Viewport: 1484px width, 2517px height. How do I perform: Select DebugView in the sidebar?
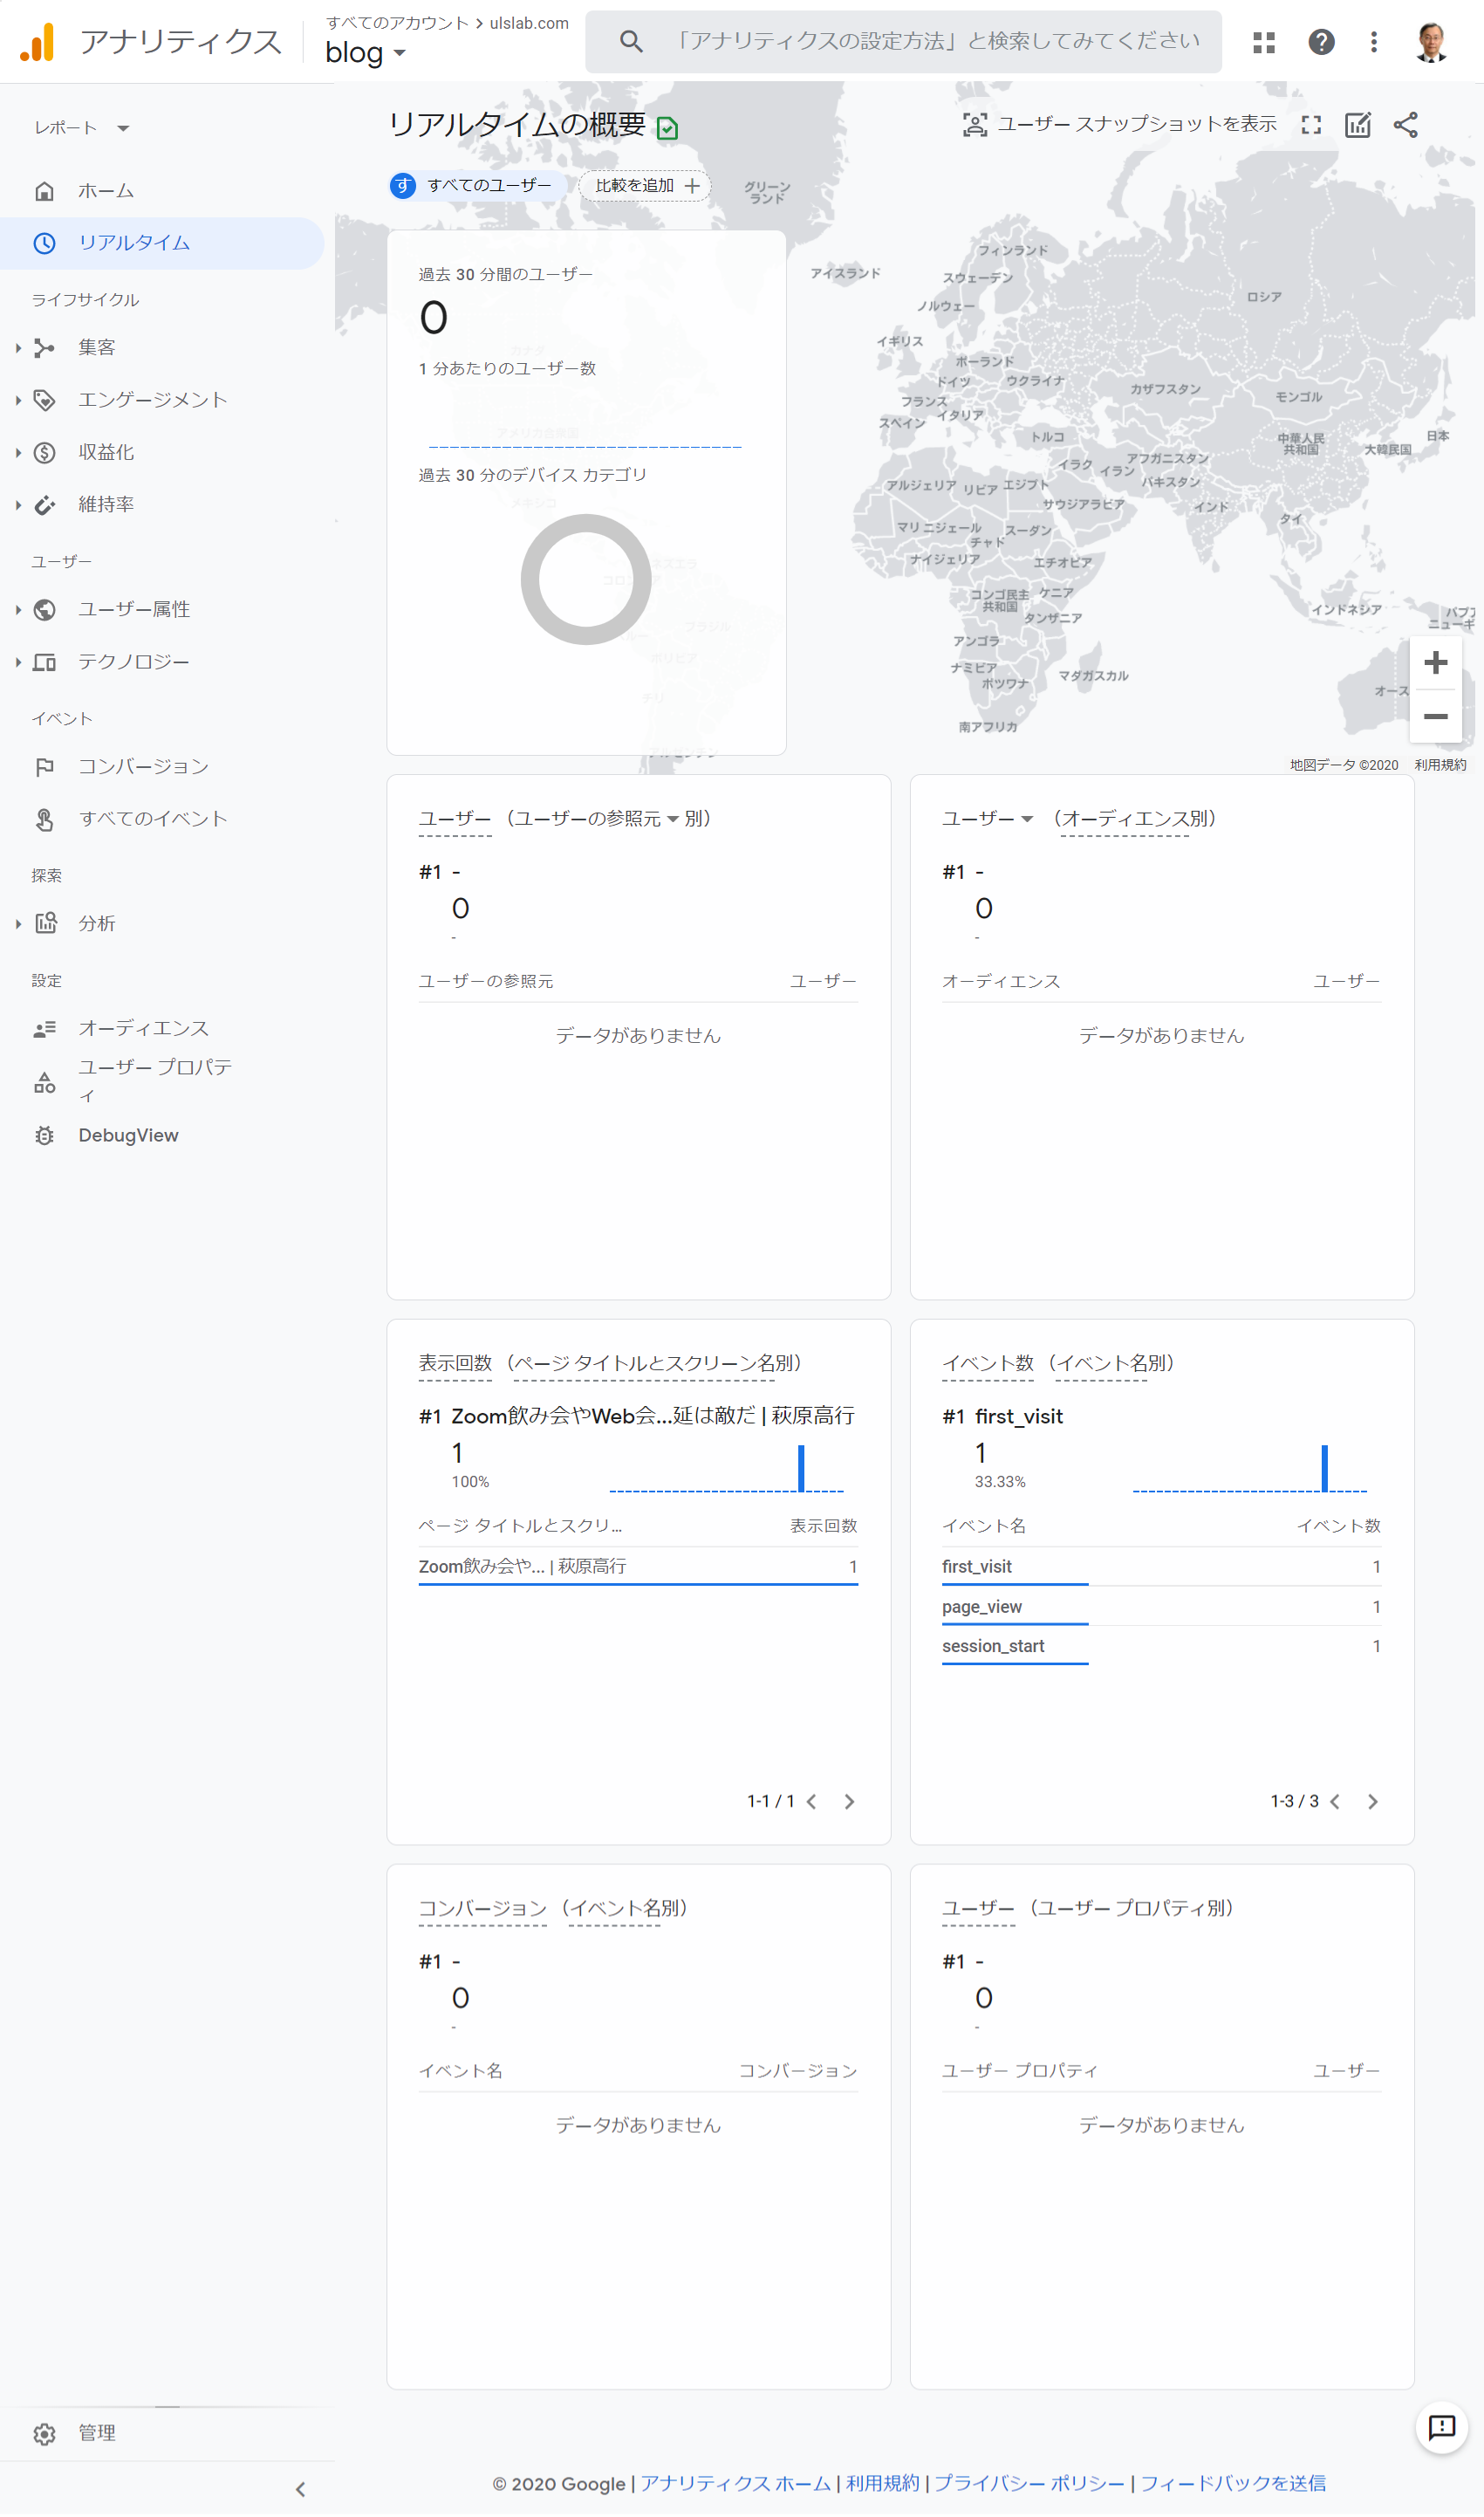coord(128,1135)
